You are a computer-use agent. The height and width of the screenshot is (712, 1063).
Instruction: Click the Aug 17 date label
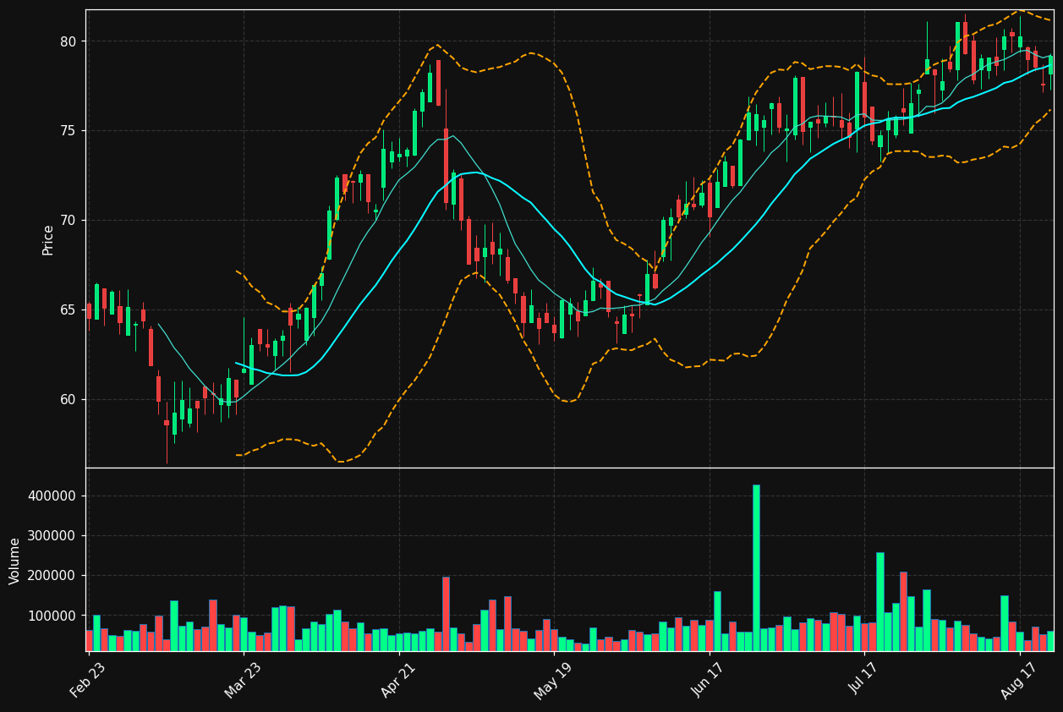pos(1020,681)
